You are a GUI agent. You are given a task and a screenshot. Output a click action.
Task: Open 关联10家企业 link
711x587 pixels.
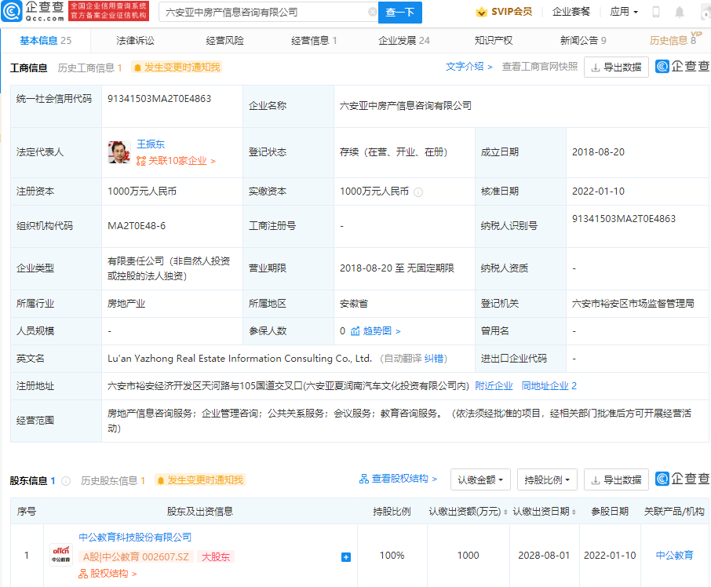click(x=176, y=161)
